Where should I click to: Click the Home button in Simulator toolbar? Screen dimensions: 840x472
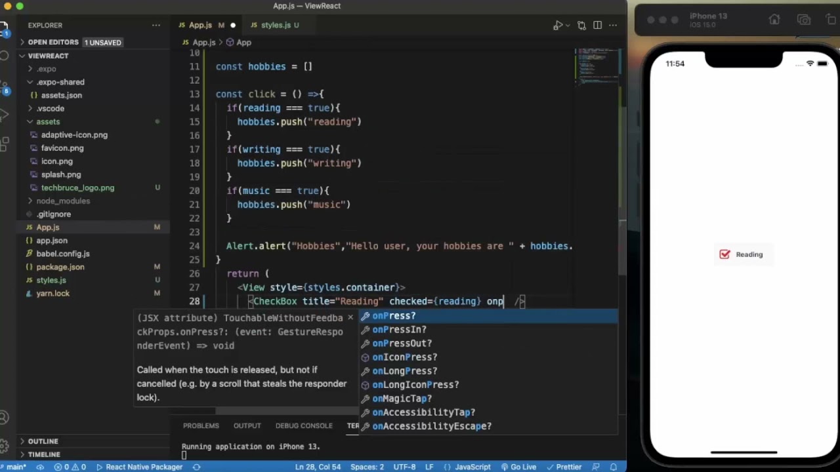click(x=774, y=20)
